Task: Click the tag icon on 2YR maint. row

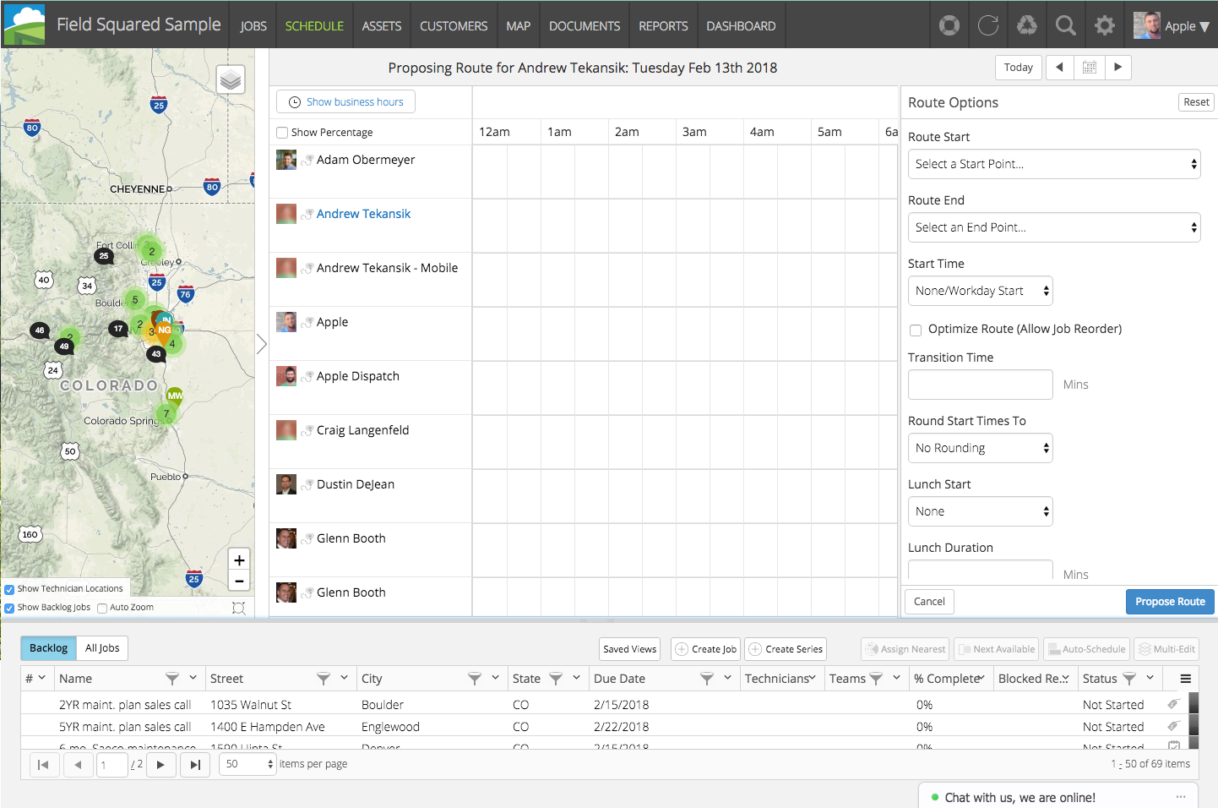Action: (x=1173, y=703)
